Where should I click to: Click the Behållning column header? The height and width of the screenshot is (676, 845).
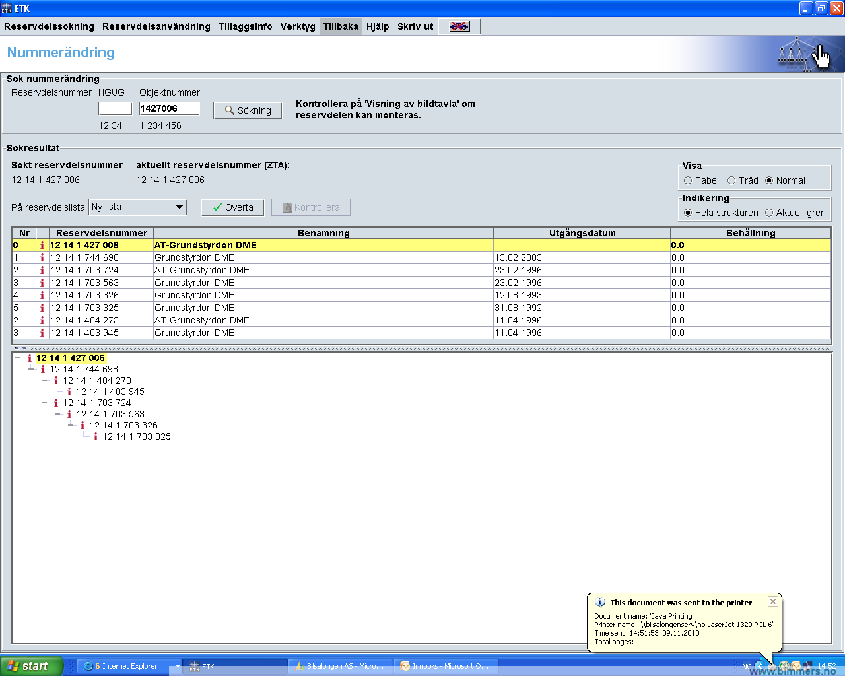click(751, 233)
